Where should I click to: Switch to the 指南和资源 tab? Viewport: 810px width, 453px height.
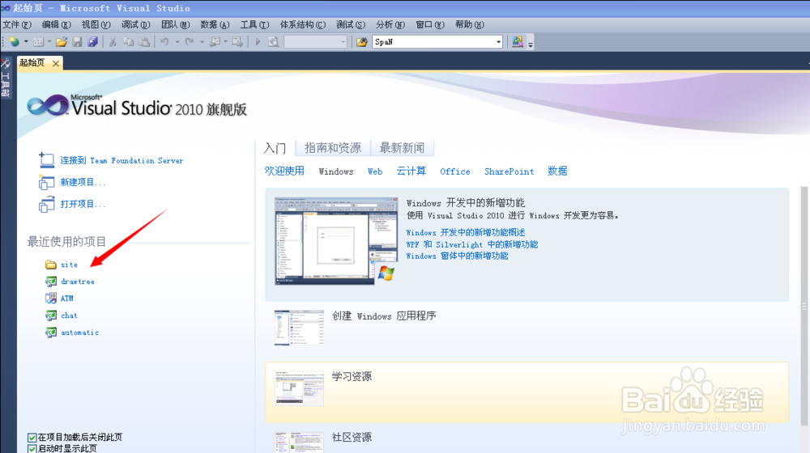click(333, 148)
